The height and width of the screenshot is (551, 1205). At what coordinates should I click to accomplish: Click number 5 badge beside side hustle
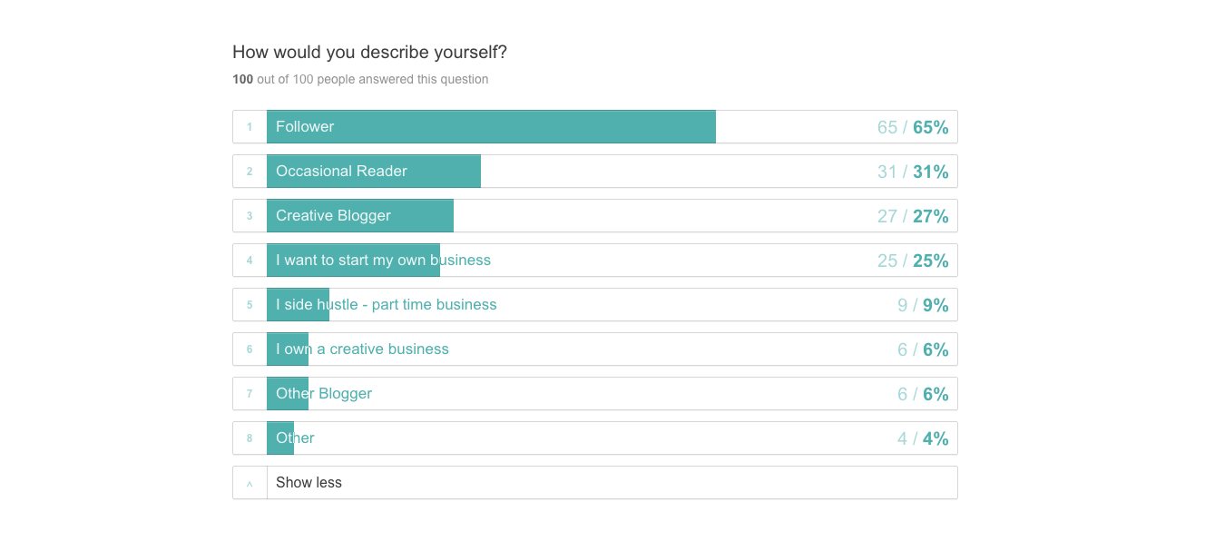(x=250, y=305)
